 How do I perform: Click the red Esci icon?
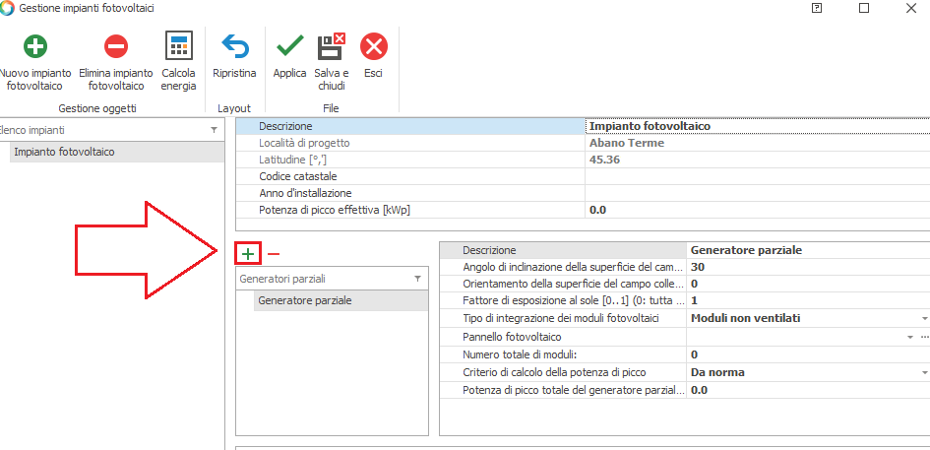tap(373, 46)
